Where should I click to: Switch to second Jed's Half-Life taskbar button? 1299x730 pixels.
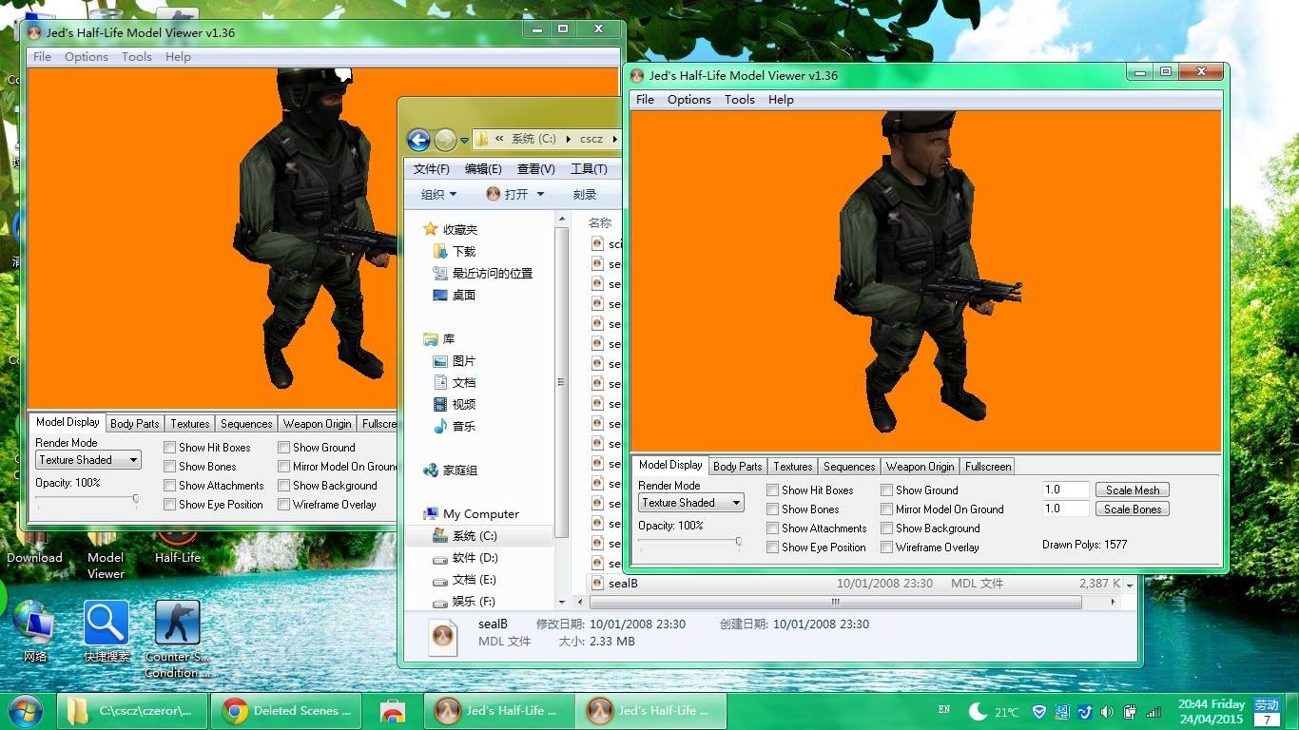coord(652,710)
